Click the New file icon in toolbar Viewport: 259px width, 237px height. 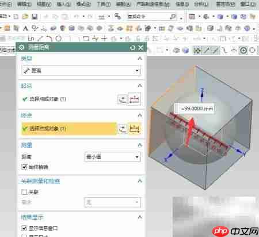pos(16,17)
